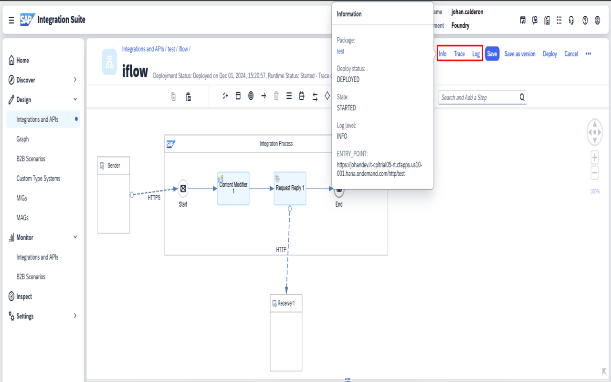Click the iflow breadcrumb link
Screen dimensions: 611x382
pos(183,49)
